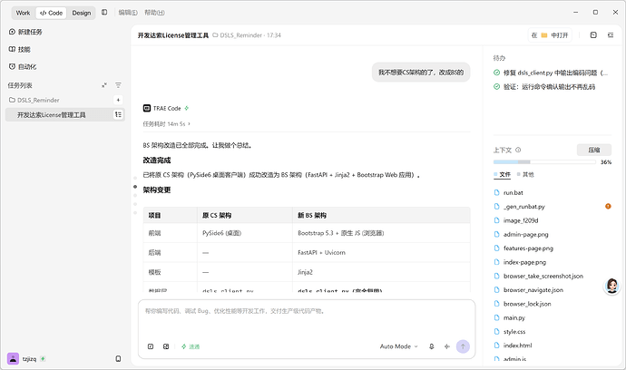
Task: Expand the task duration 14m 5s details
Action: click(x=167, y=124)
